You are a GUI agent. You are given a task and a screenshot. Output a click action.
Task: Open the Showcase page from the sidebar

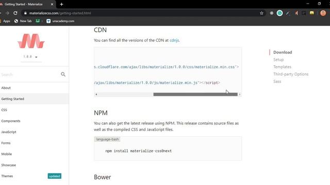[8, 165]
